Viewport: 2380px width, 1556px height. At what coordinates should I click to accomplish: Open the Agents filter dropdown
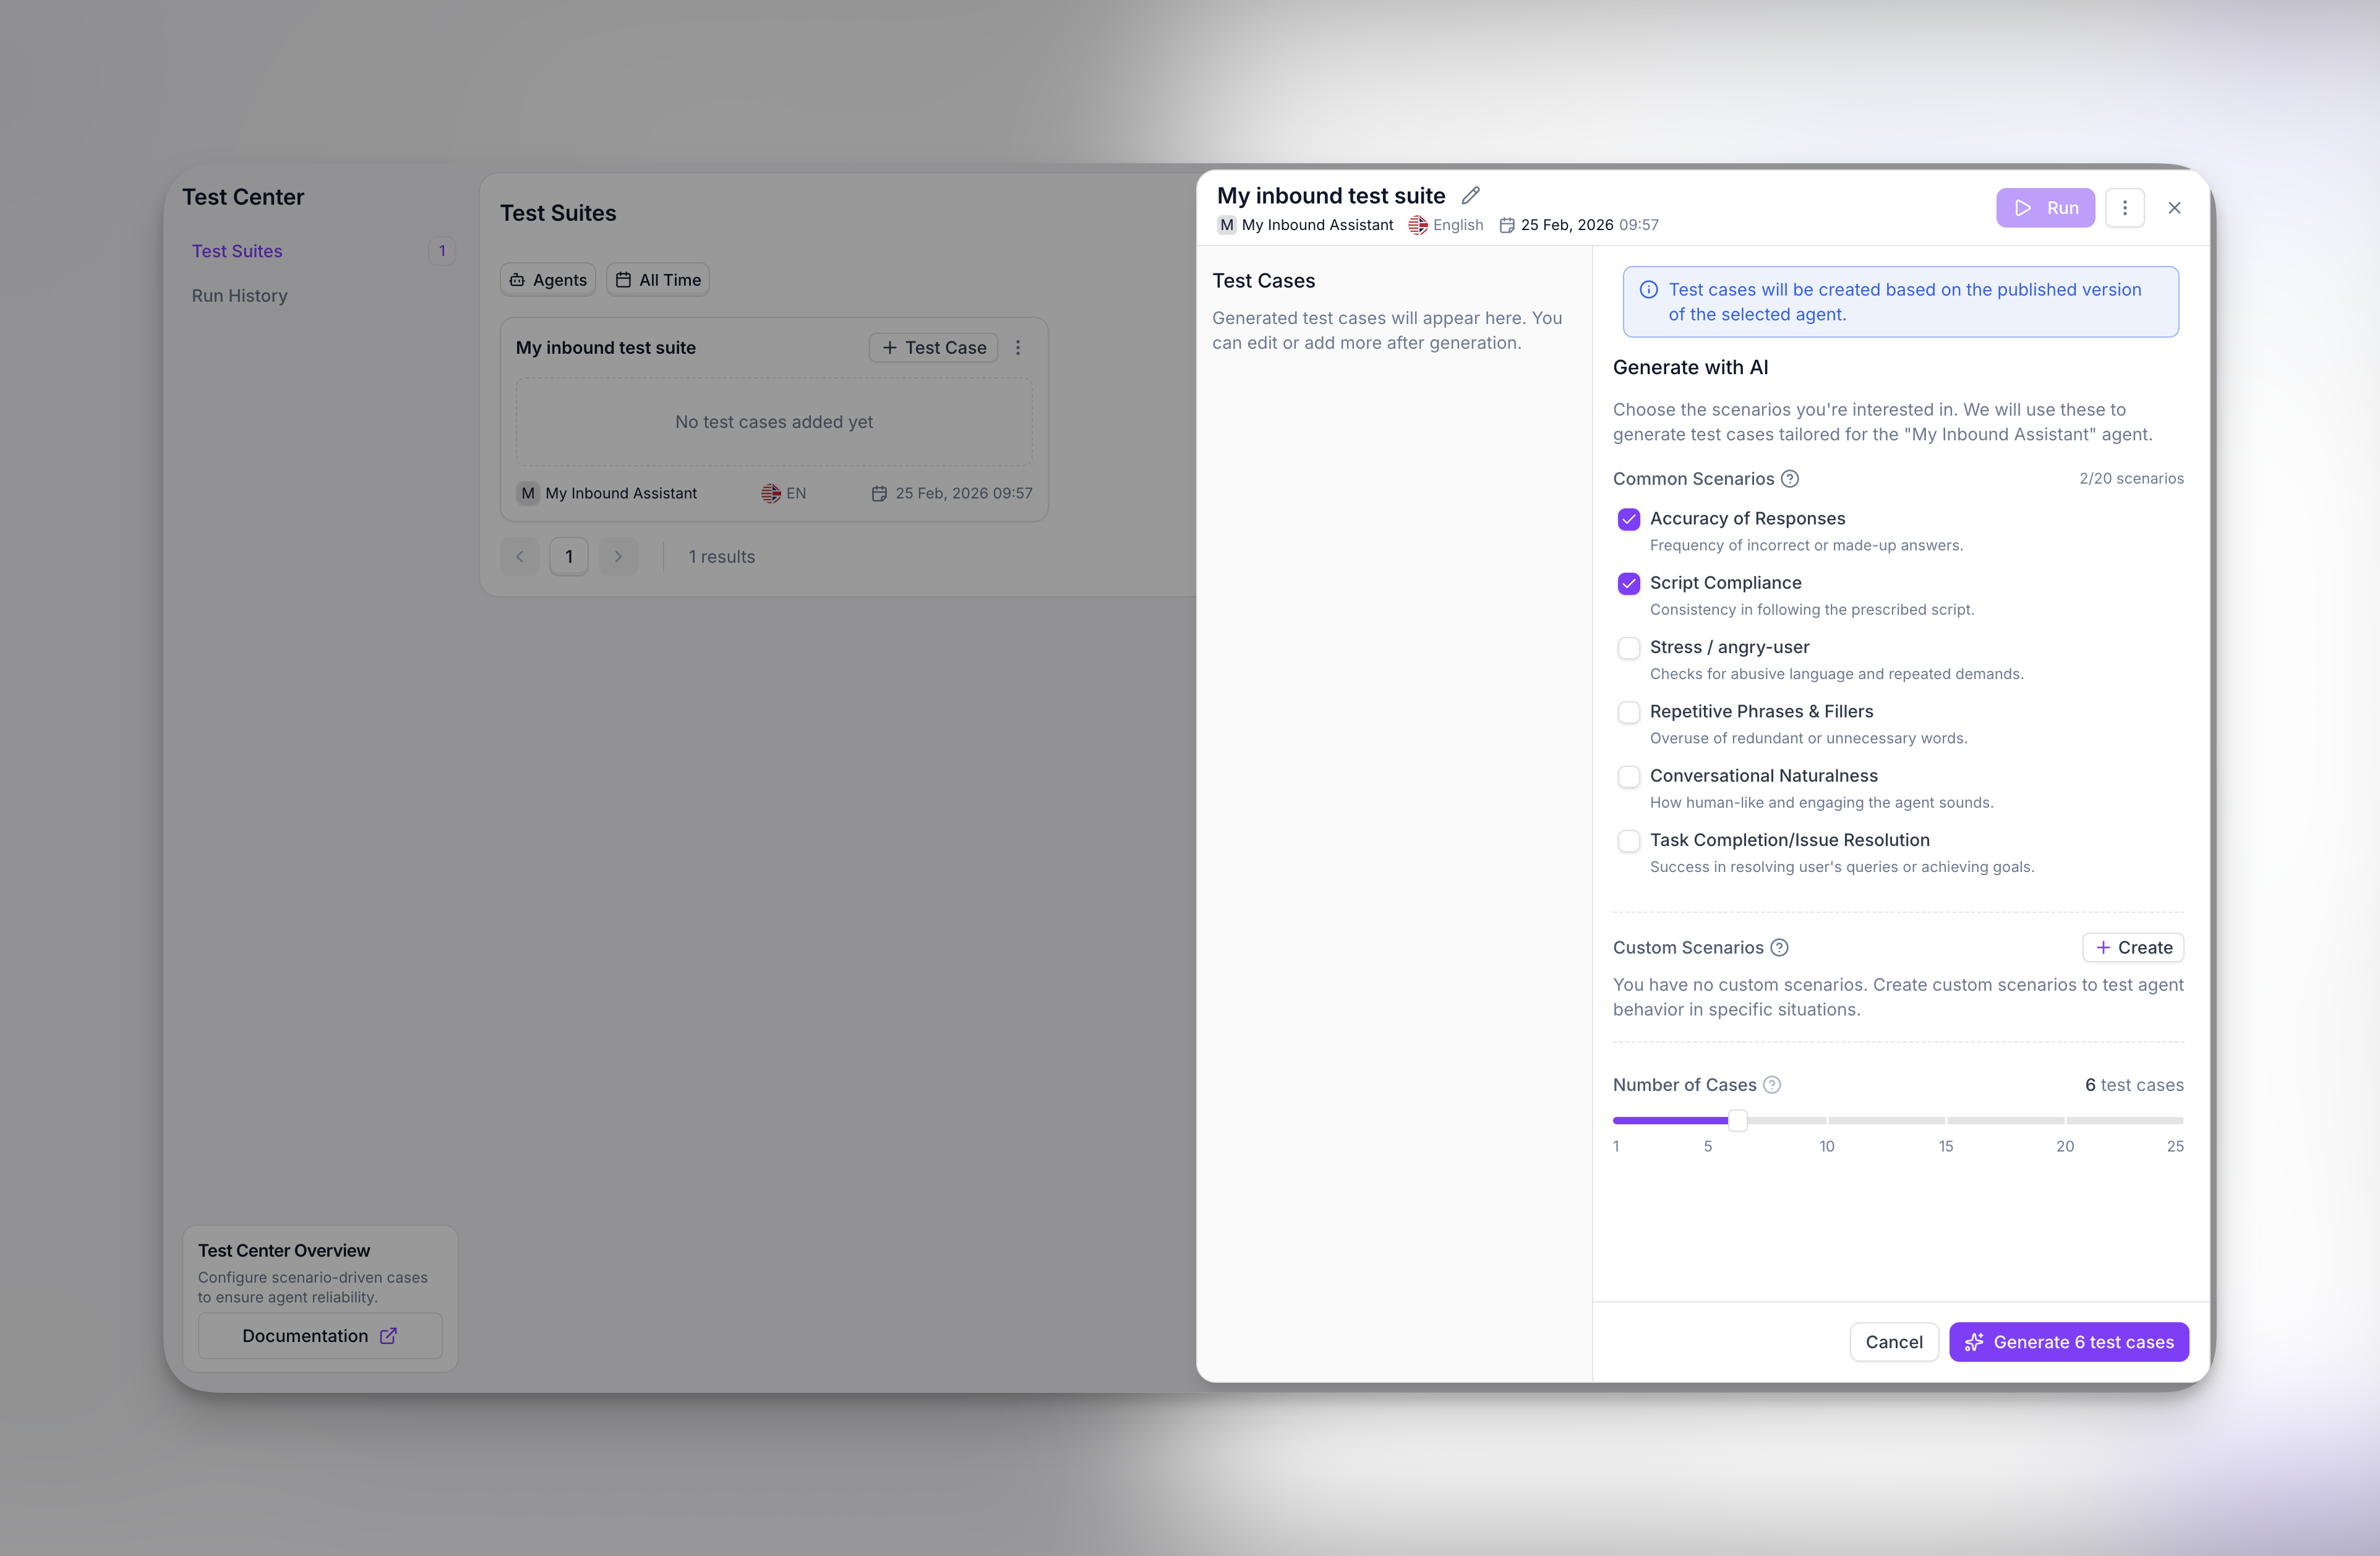548,280
